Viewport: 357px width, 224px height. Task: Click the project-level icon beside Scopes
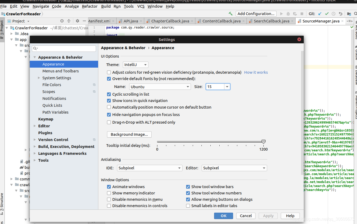94,92
